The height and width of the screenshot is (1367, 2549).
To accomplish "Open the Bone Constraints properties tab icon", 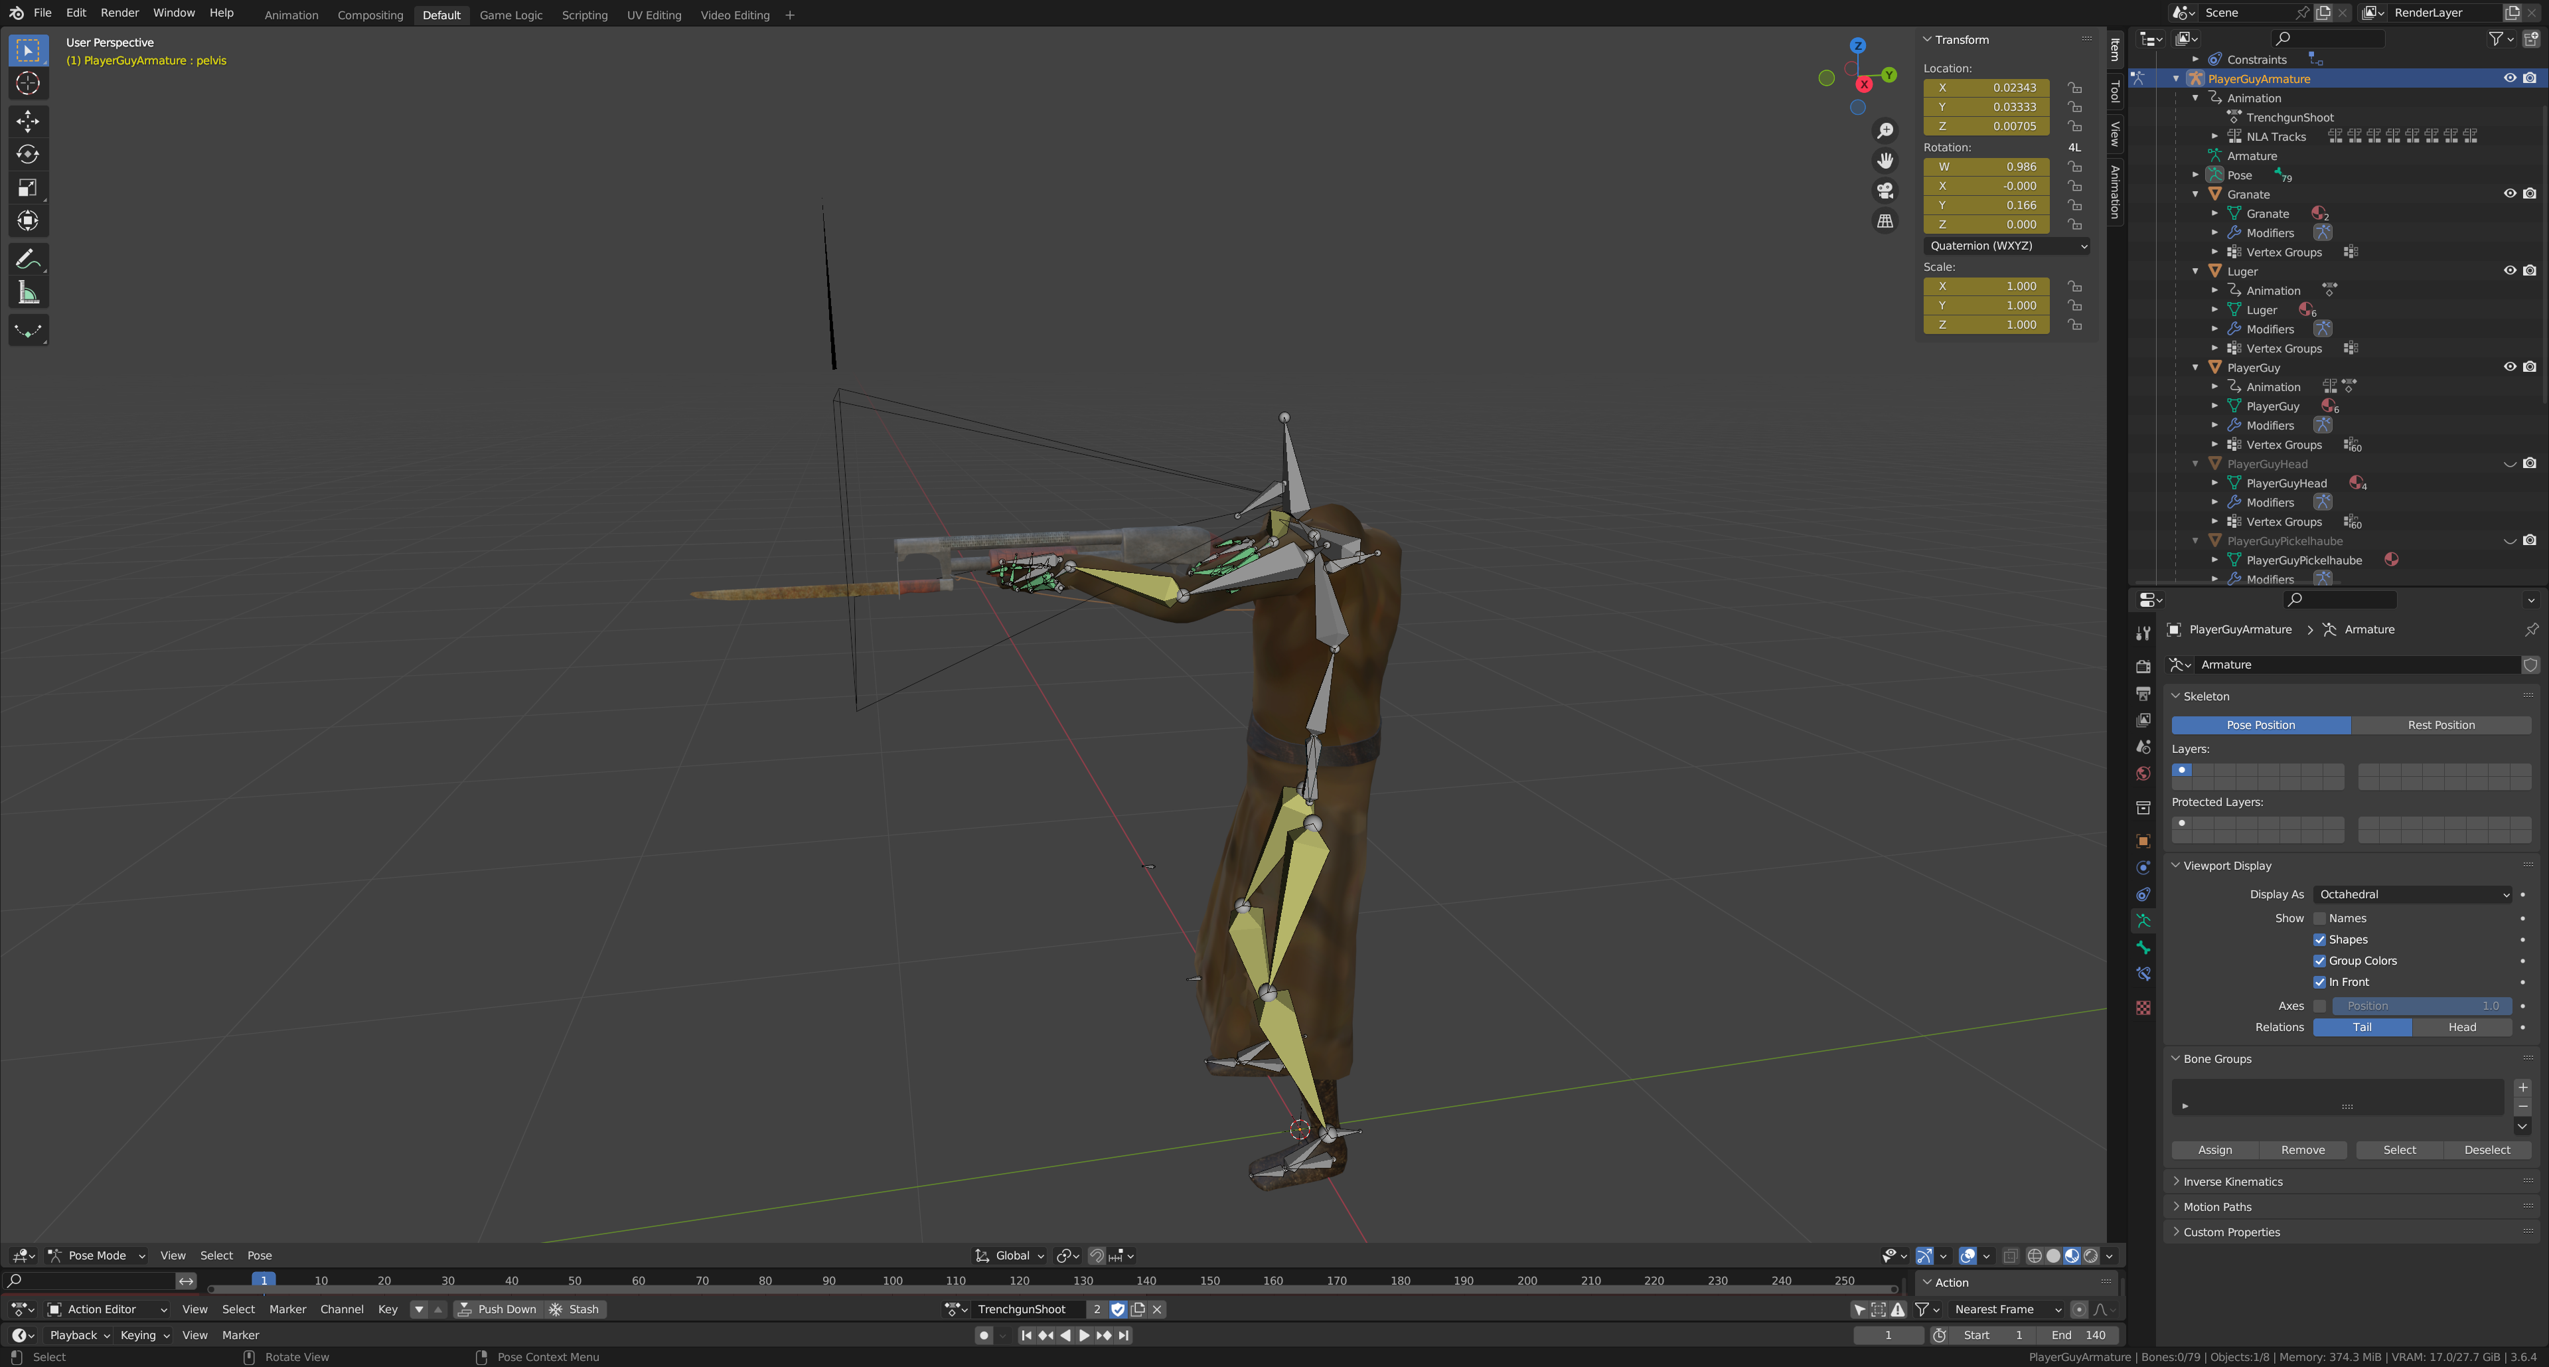I will 2143,975.
